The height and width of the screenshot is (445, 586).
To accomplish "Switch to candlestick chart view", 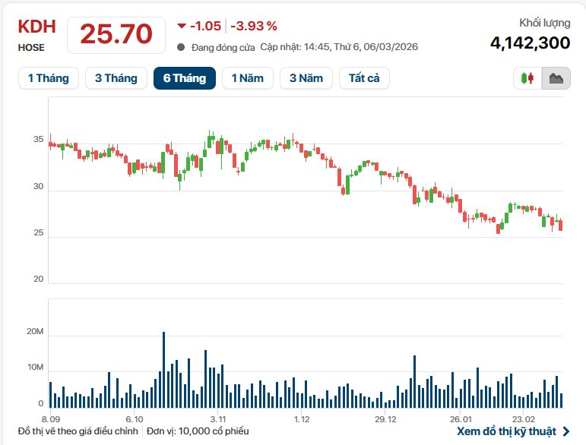I will click(527, 78).
